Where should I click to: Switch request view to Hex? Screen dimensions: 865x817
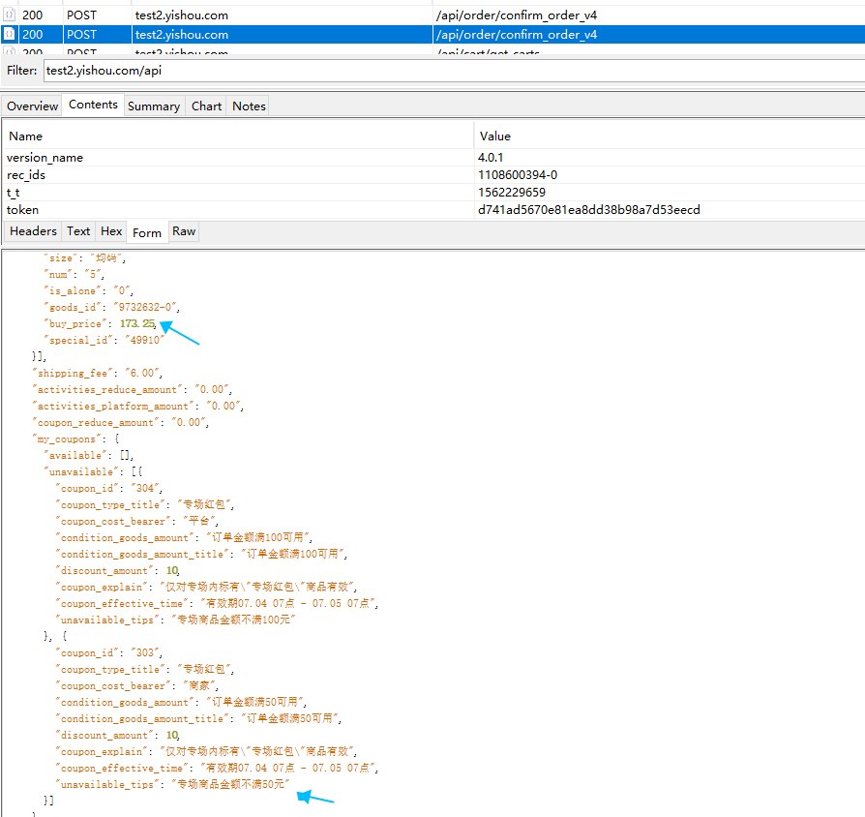[111, 231]
